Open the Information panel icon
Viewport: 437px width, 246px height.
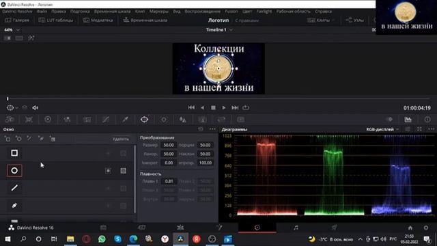pyautogui.click(x=427, y=120)
